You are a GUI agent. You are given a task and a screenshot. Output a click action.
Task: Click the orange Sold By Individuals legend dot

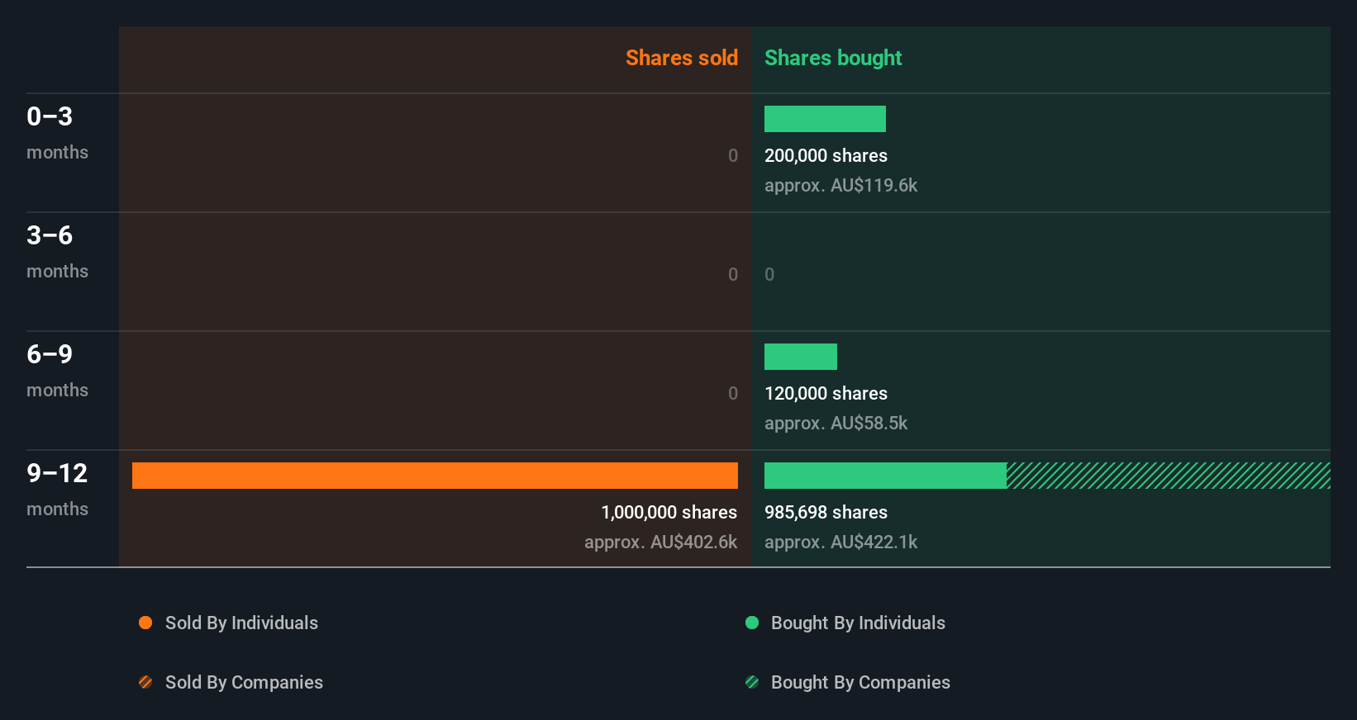coord(145,623)
